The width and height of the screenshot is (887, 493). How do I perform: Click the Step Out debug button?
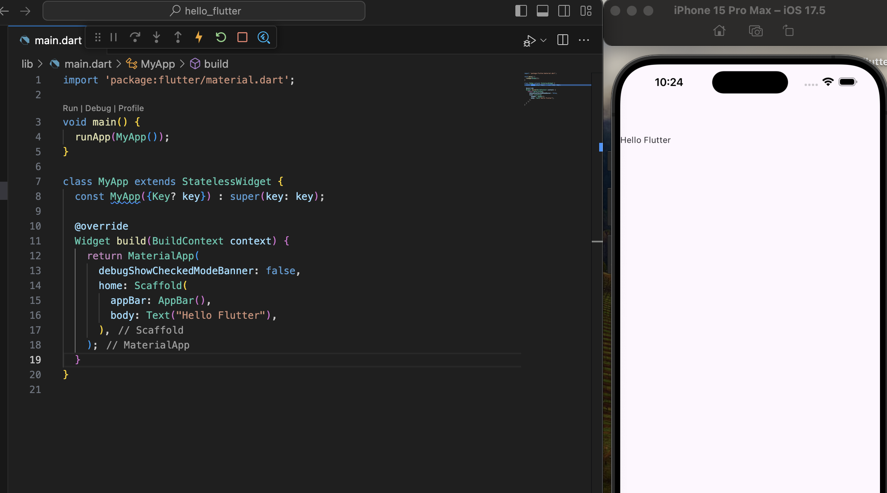[178, 38]
